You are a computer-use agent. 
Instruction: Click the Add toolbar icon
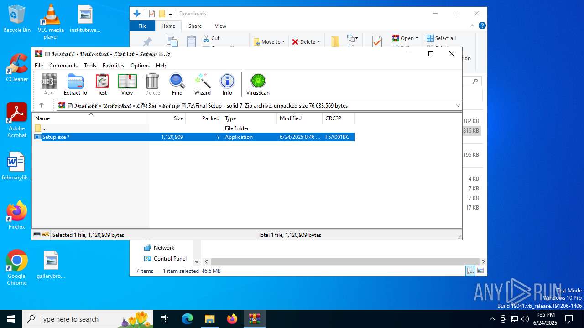point(49,84)
